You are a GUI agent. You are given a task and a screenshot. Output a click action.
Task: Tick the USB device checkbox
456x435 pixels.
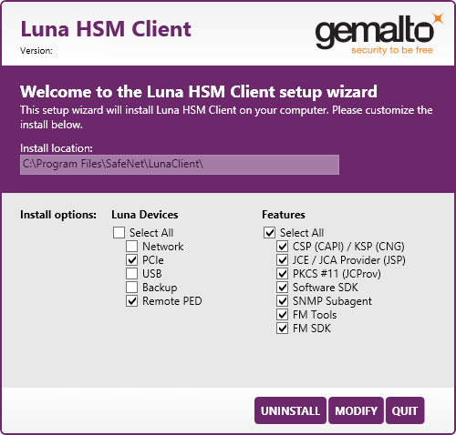pyautogui.click(x=131, y=274)
